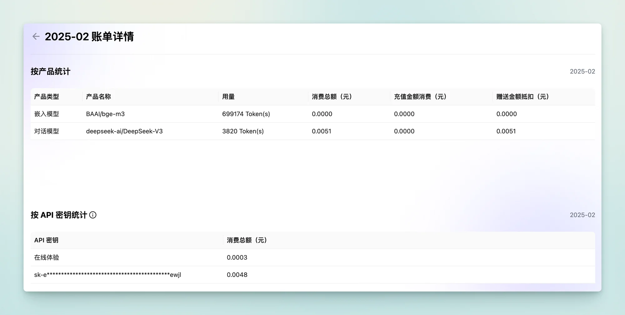Viewport: 625px width, 315px height.
Task: Click the 对话模型 type cell
Action: (47, 131)
